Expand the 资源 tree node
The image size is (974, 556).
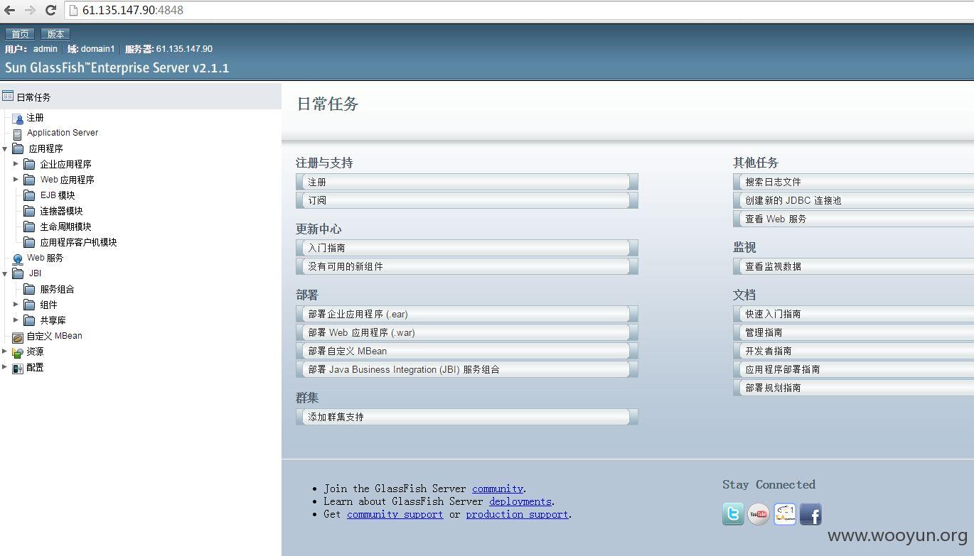[x=4, y=351]
